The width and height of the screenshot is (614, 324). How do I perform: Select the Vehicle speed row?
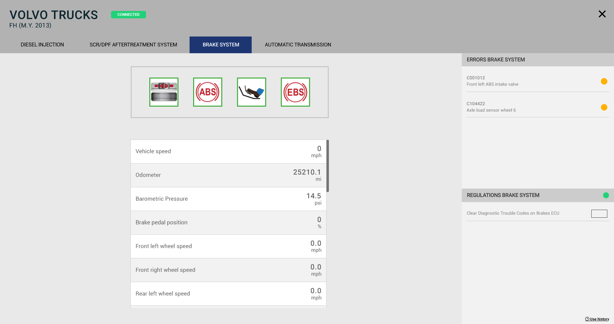228,152
